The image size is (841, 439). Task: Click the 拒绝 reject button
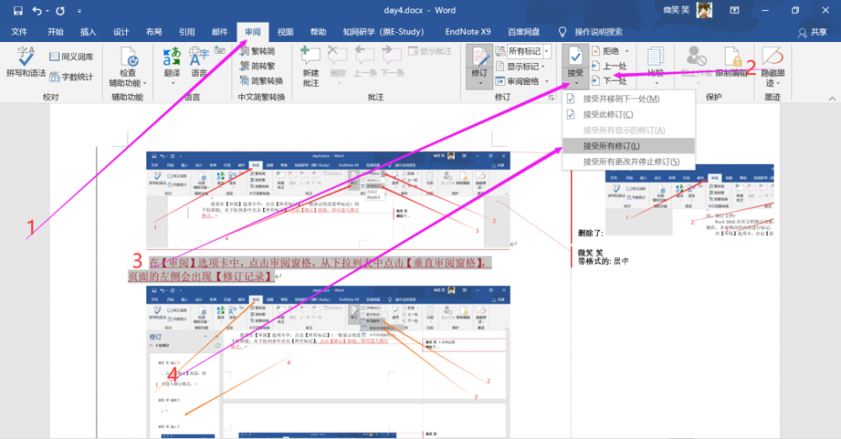606,51
